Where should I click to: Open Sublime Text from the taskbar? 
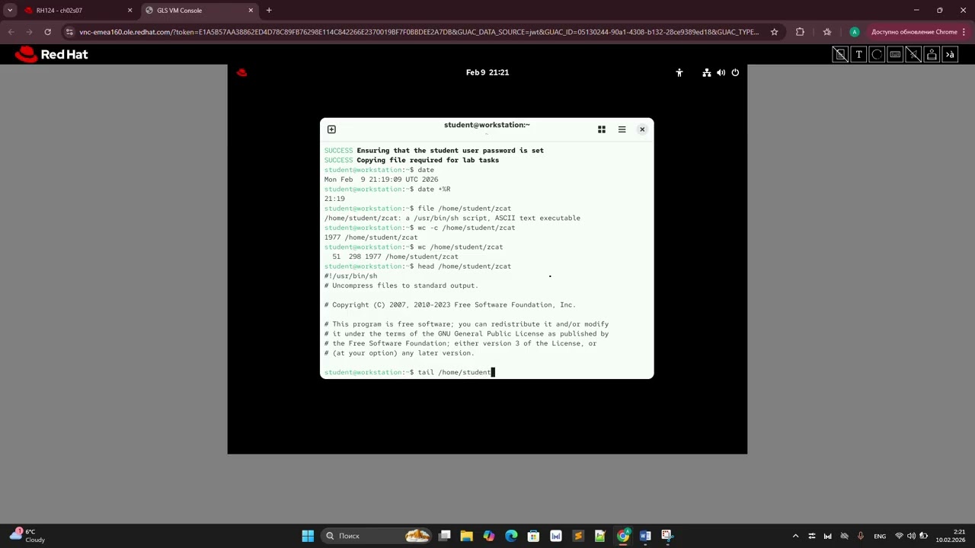[578, 536]
